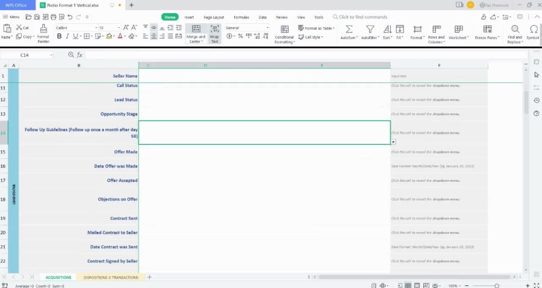Click the Copy button
542x288 pixels.
[x=24, y=36]
